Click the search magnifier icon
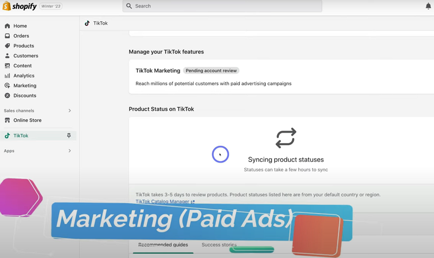The width and height of the screenshot is (434, 258). (x=129, y=6)
